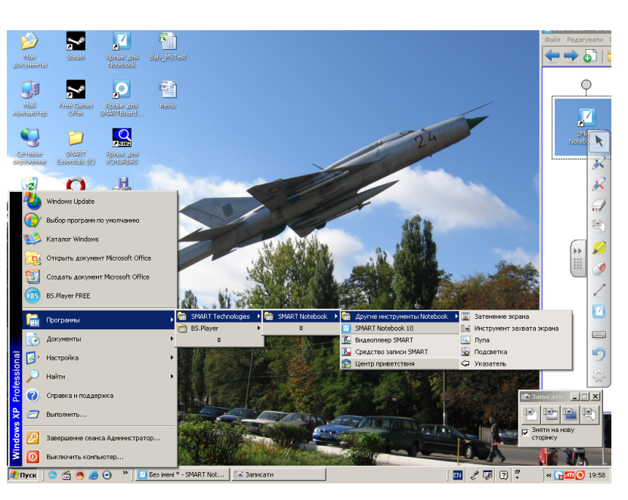Screen dimensions: 628x500
Task: Open Другие инструменты Notebook submenu
Action: click(x=400, y=316)
